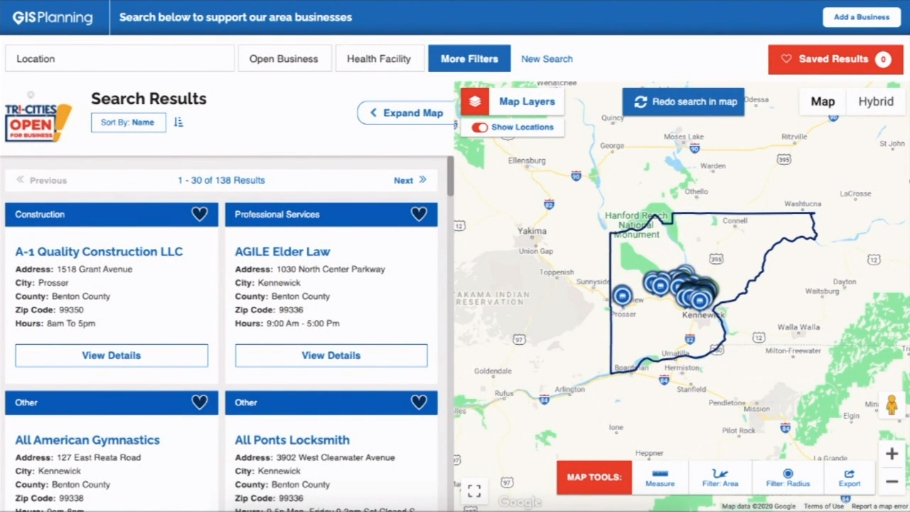
Task: Click Professional Services category header text
Action: tap(277, 214)
